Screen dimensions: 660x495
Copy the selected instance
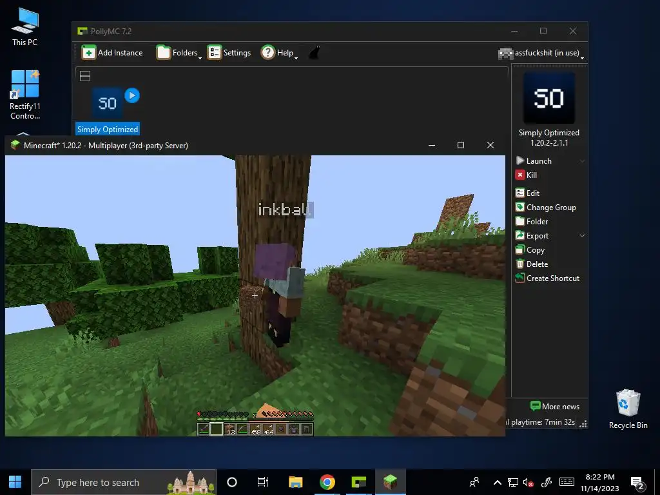(x=530, y=250)
